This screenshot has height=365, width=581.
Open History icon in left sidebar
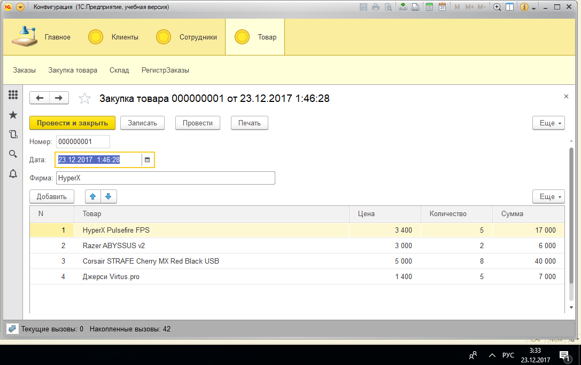pyautogui.click(x=13, y=134)
